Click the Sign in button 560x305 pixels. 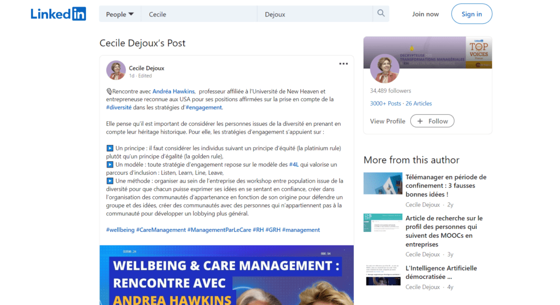click(471, 14)
